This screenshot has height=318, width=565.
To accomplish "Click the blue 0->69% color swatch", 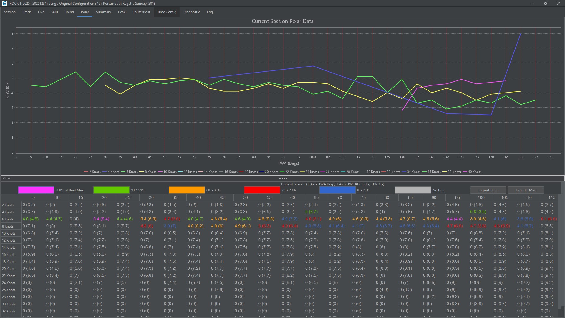I will click(x=337, y=190).
